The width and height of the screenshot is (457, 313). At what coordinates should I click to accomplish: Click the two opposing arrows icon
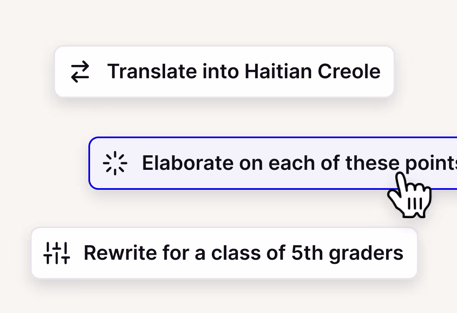tap(80, 72)
